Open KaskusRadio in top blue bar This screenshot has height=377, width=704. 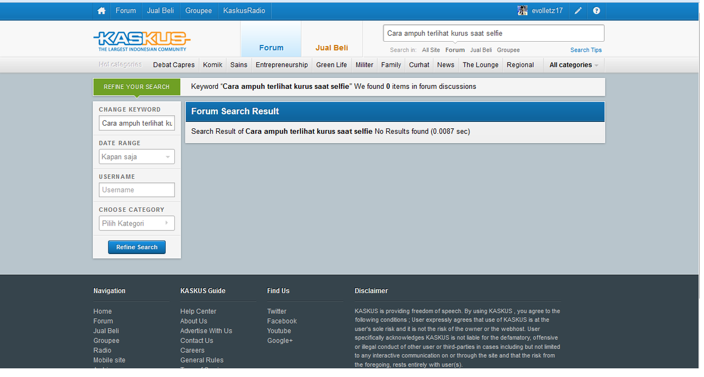click(x=244, y=10)
